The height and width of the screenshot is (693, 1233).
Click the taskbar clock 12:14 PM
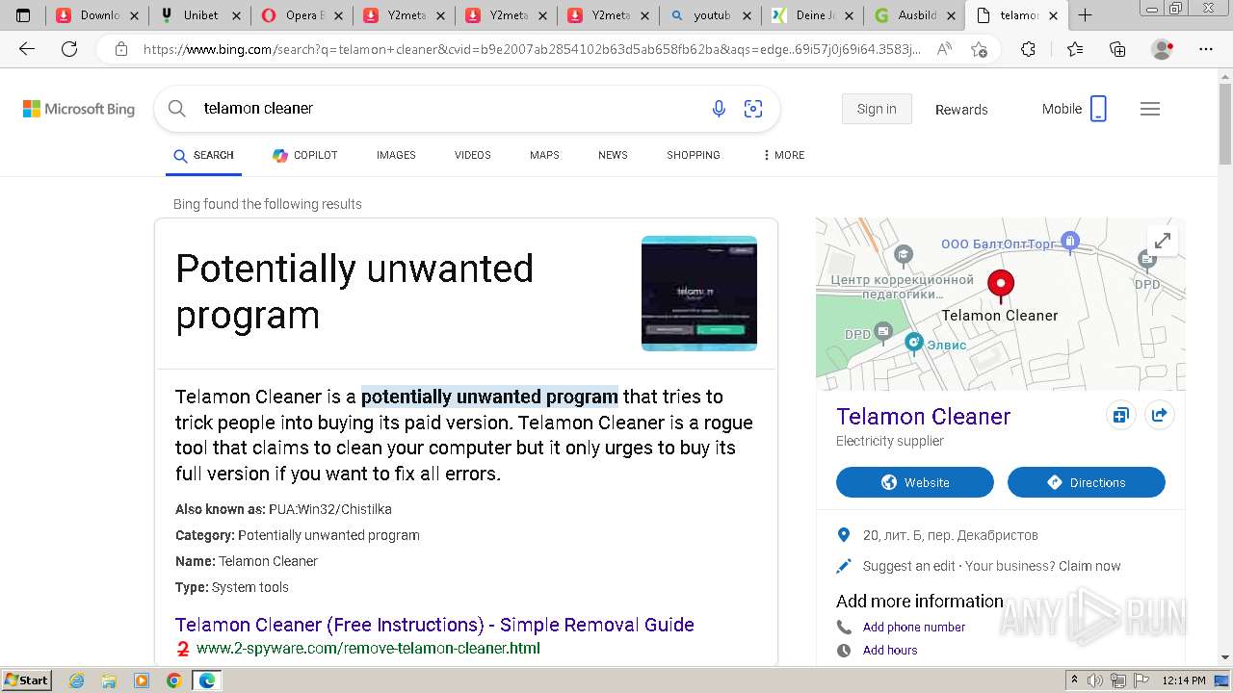pos(1183,680)
